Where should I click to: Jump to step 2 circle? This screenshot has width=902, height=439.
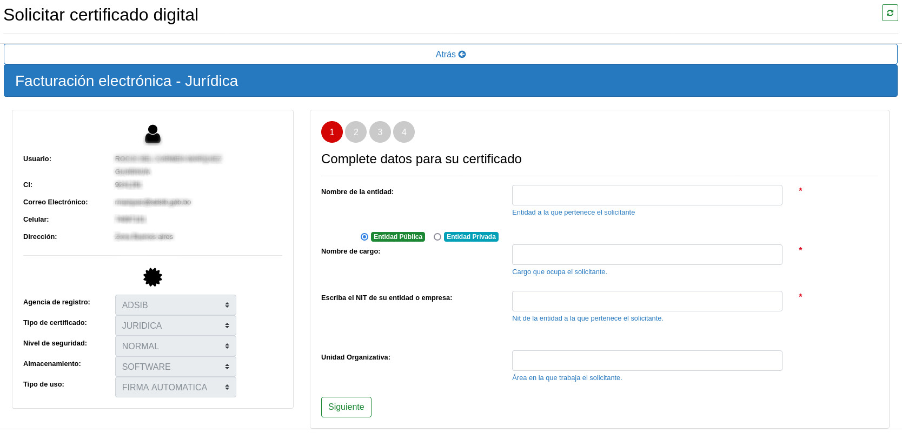[x=356, y=132]
